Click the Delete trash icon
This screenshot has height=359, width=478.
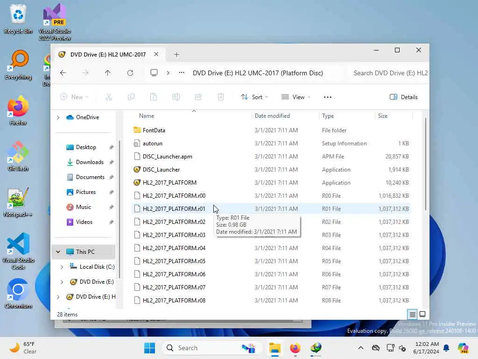[221, 97]
